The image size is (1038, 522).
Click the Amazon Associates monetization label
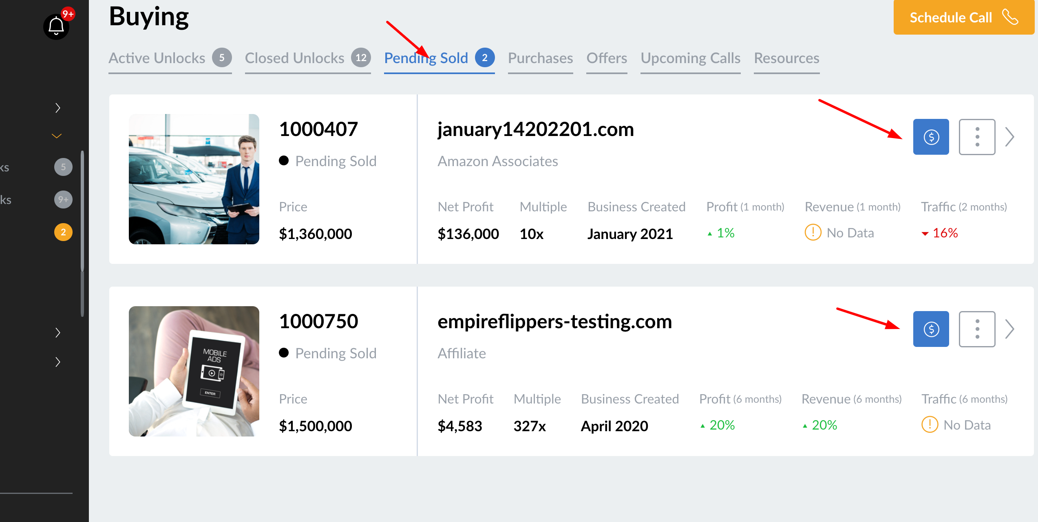pyautogui.click(x=498, y=161)
